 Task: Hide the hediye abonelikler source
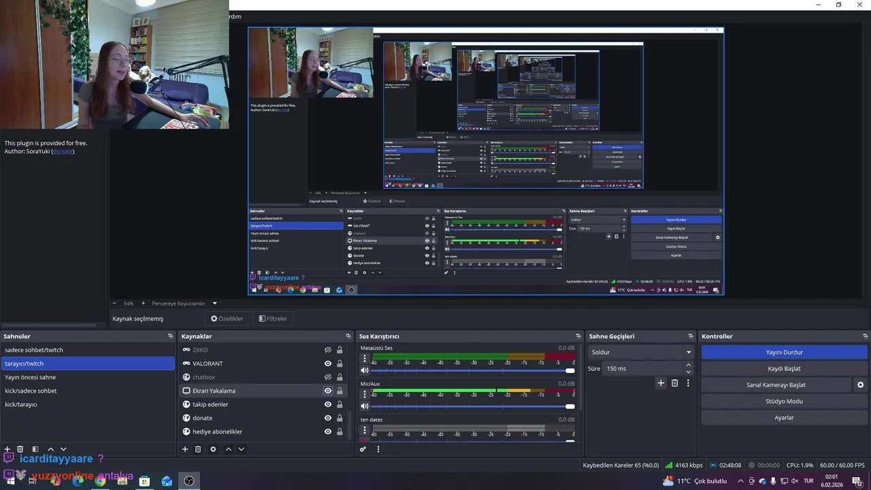coord(328,431)
